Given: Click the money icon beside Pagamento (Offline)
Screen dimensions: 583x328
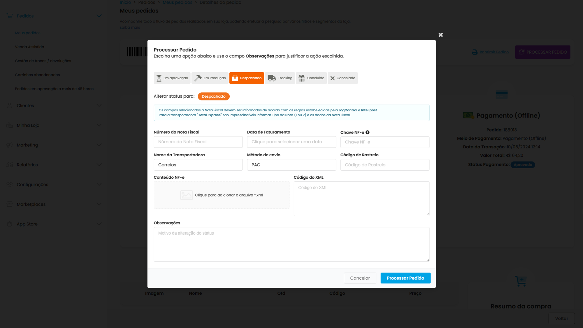Looking at the screenshot, I should pos(468,115).
